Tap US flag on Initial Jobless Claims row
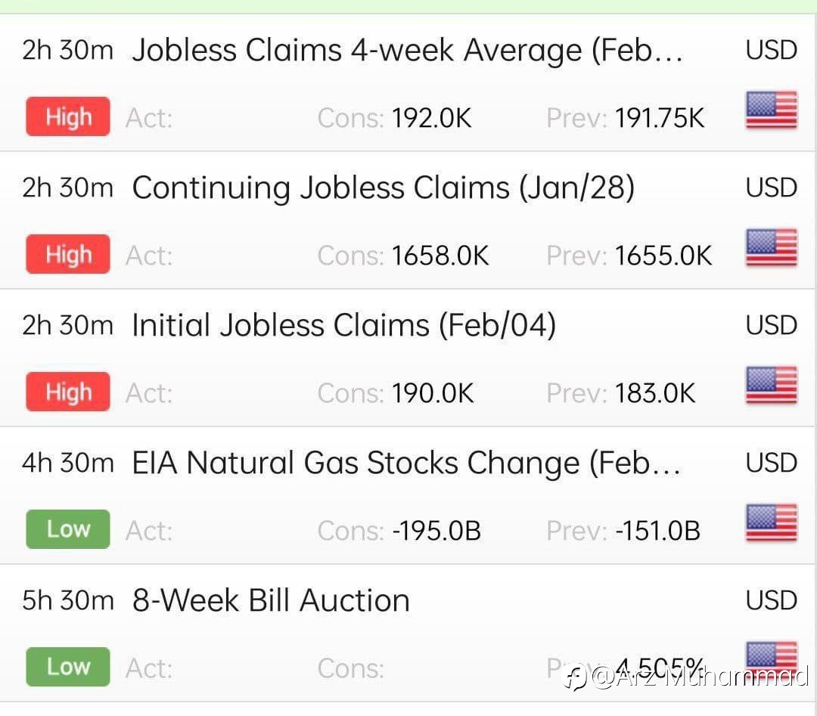The height and width of the screenshot is (716, 817). point(771,385)
